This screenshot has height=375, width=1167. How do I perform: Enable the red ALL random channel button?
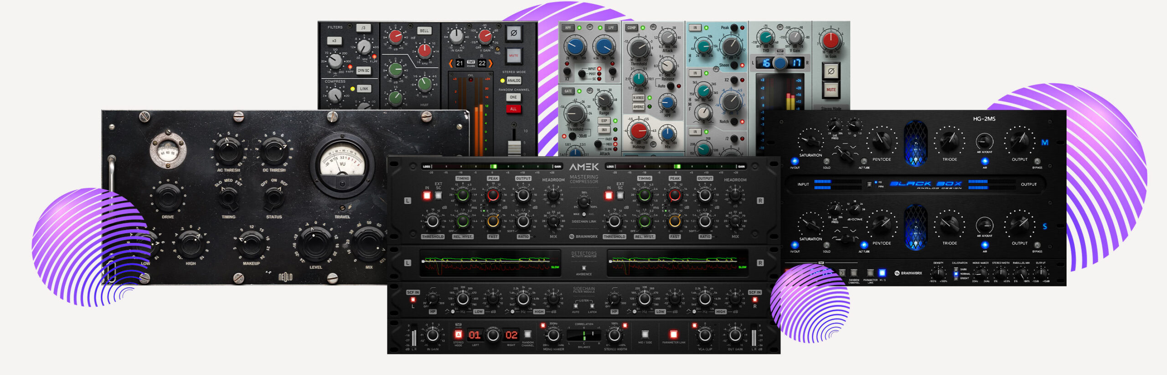514,109
